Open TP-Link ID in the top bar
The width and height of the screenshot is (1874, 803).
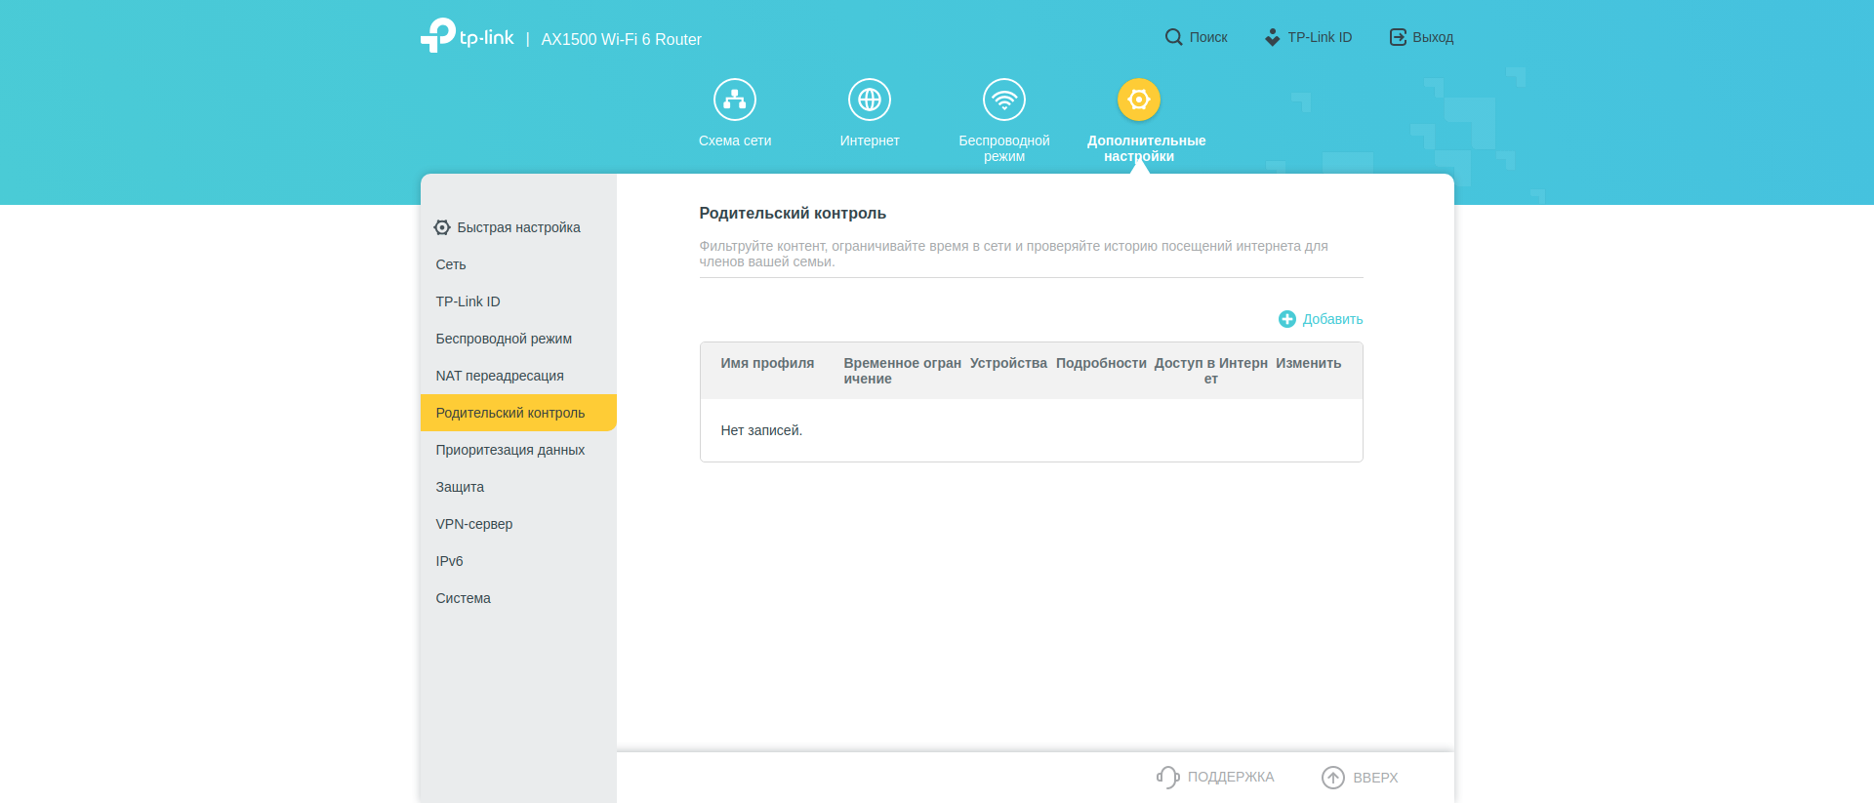tap(1309, 37)
